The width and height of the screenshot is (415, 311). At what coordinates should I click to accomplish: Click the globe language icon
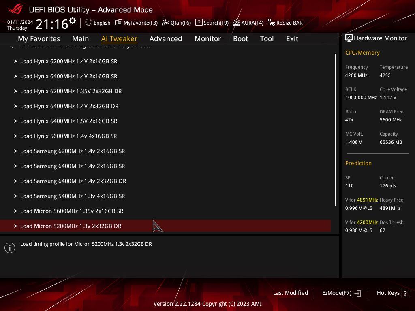[x=89, y=22]
